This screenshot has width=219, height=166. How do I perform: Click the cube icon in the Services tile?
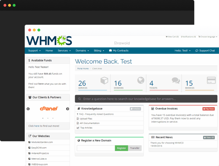(104, 81)
